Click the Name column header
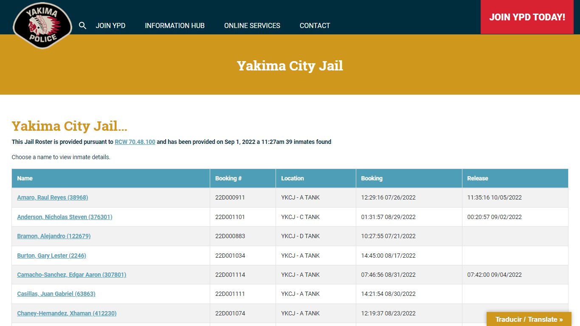 (111, 178)
